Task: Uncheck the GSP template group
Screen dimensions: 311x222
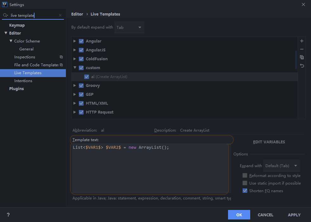Action: click(x=81, y=94)
